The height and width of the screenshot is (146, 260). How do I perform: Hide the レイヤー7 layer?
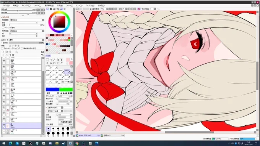click(x=4, y=113)
